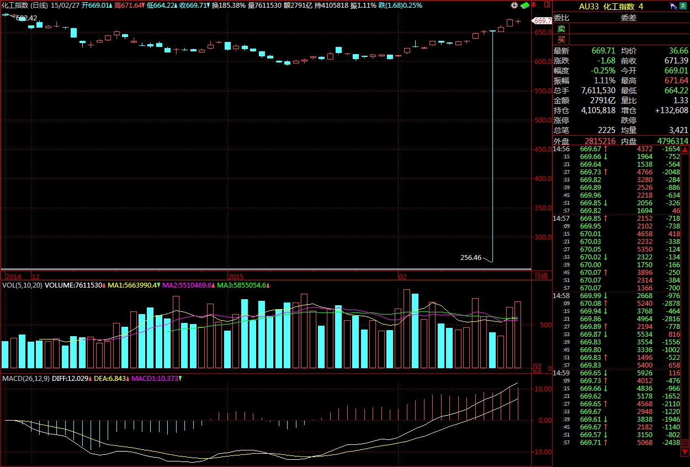Image resolution: width=690 pixels, height=467 pixels.
Task: Click the 256.46 low price label
Action: point(470,257)
